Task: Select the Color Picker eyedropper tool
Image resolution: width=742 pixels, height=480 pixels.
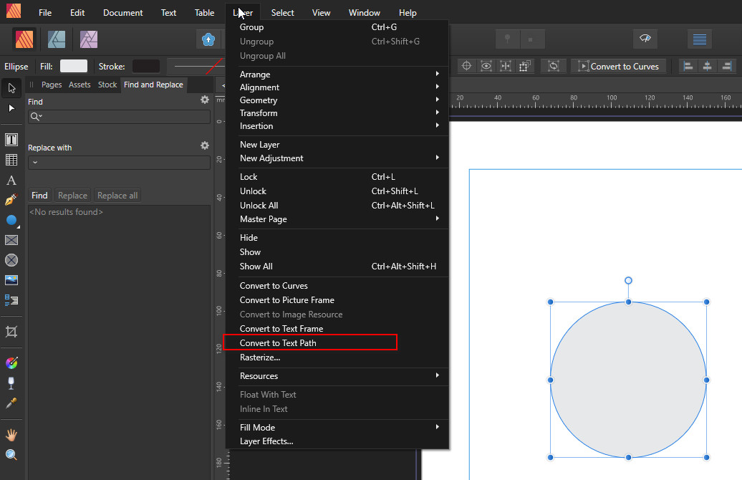Action: [11, 403]
